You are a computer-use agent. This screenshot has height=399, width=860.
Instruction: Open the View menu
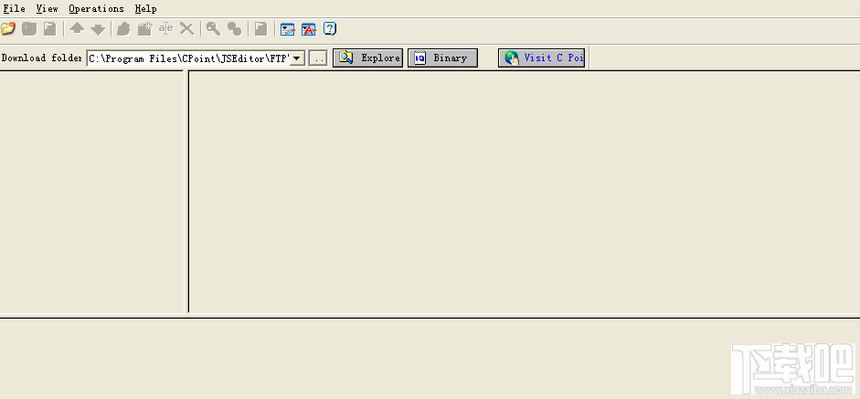pyautogui.click(x=48, y=8)
